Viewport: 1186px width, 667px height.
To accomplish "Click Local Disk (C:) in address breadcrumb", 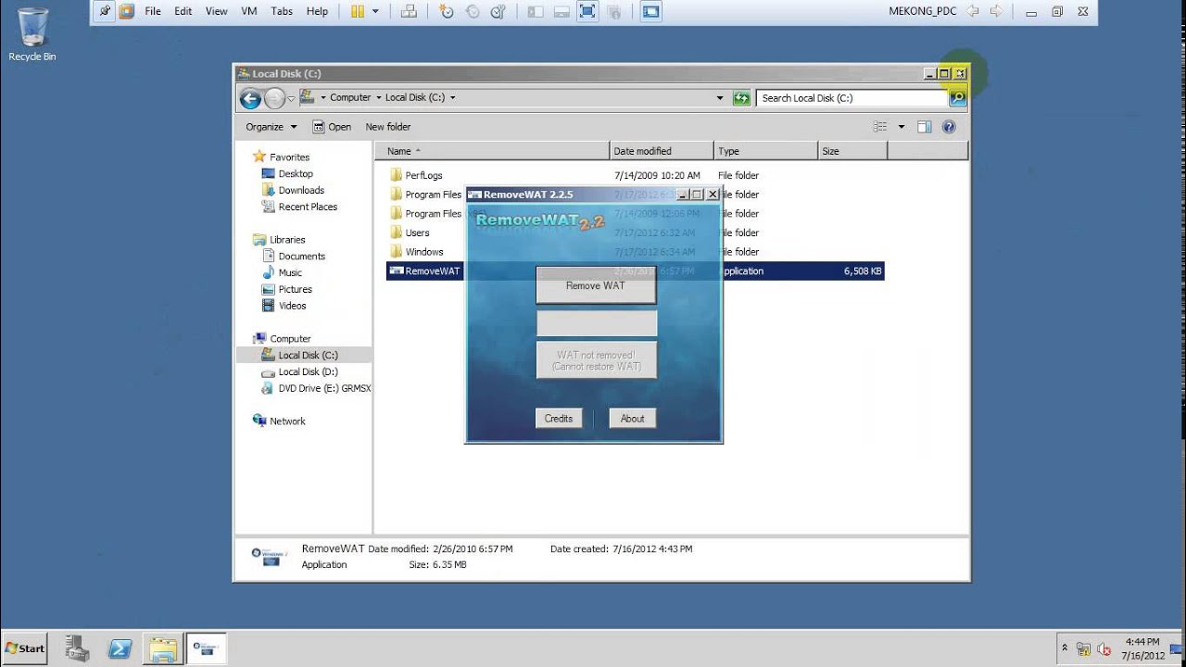I will 414,97.
